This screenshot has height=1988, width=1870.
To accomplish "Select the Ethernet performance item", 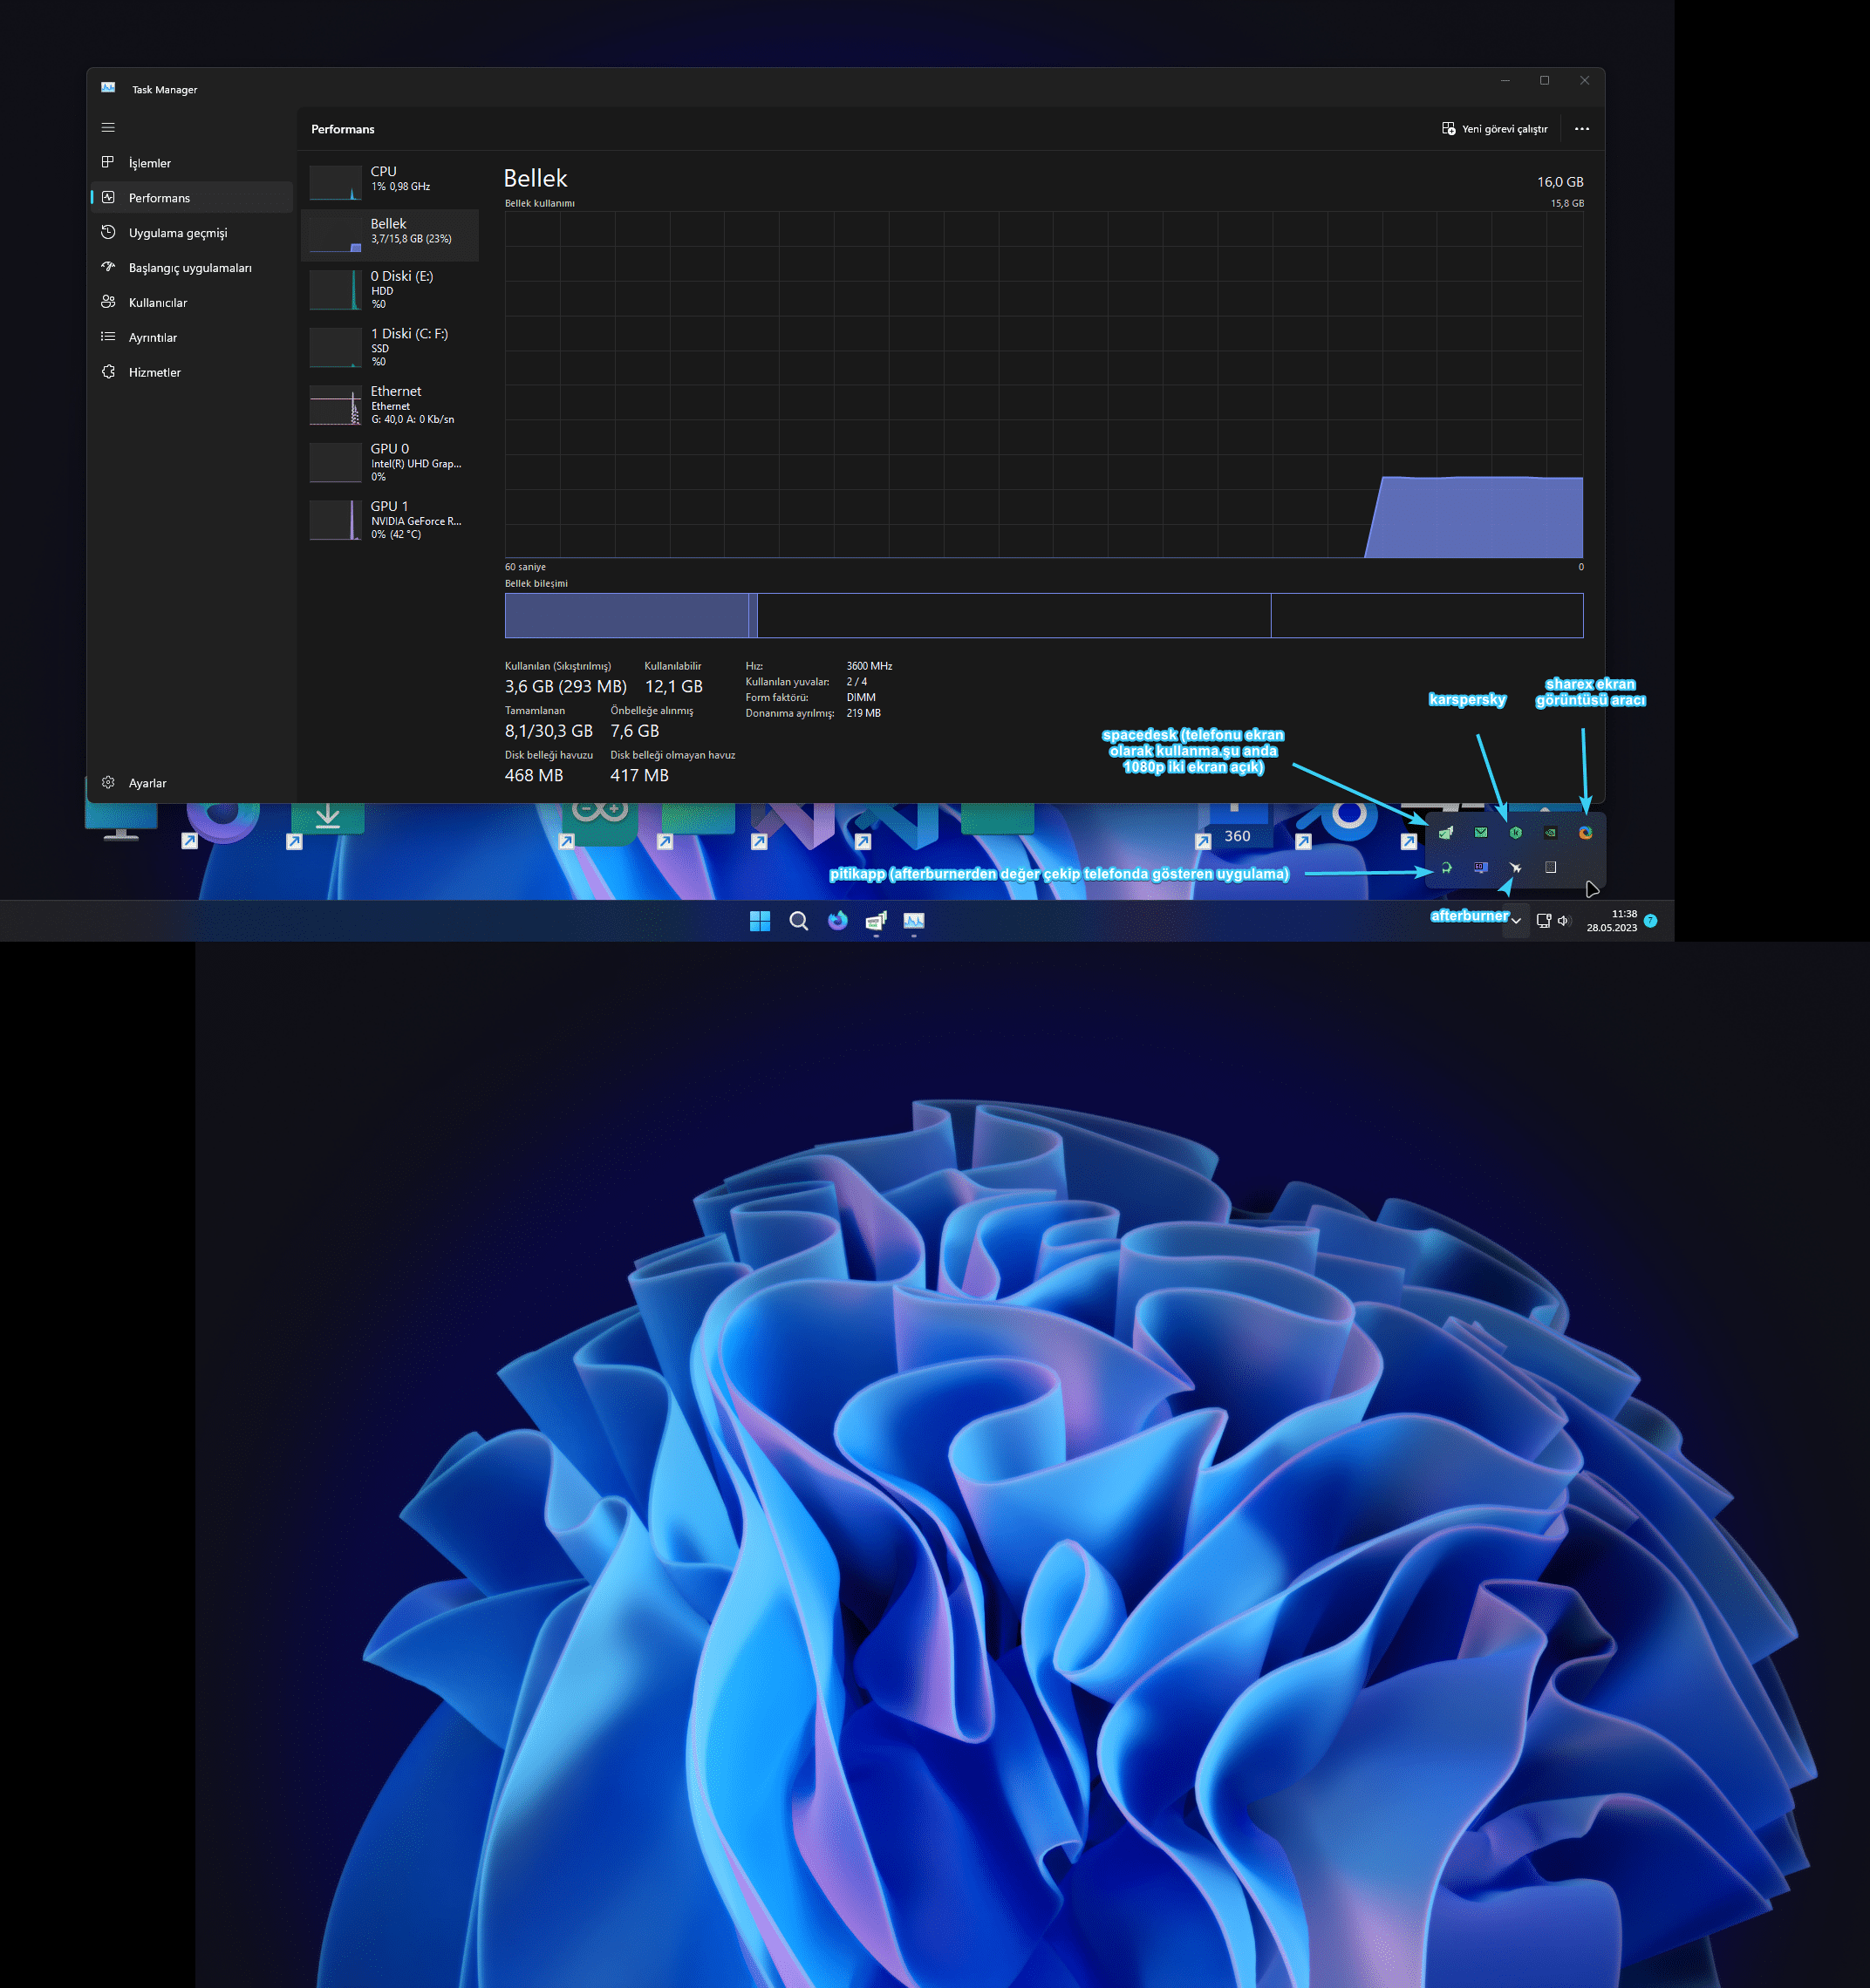I will 390,405.
